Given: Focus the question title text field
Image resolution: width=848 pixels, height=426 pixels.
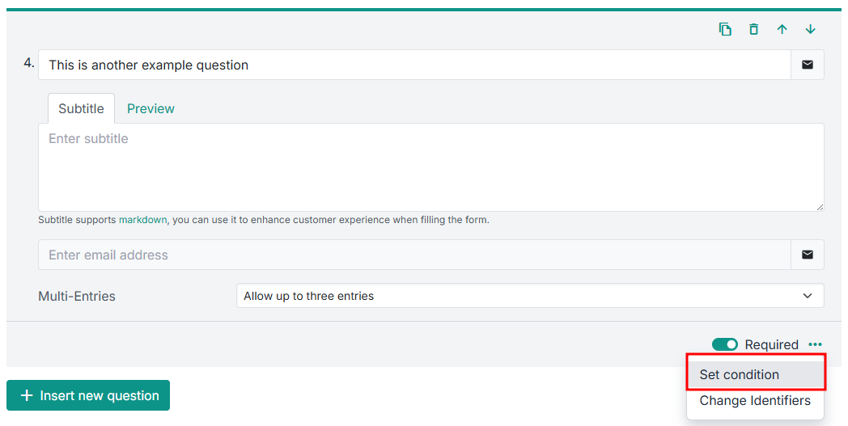Looking at the screenshot, I should pos(414,65).
